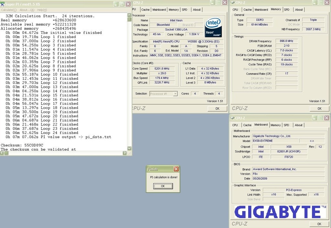Click the 32M Calculation Start line
Image resolution: width=331 pixels, height=228 pixels.
pyautogui.click(x=50, y=16)
